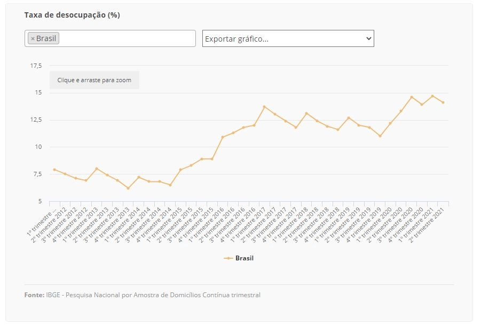
Task: Click the peak data point at 1º trimestre 2017
Action: pyautogui.click(x=264, y=107)
